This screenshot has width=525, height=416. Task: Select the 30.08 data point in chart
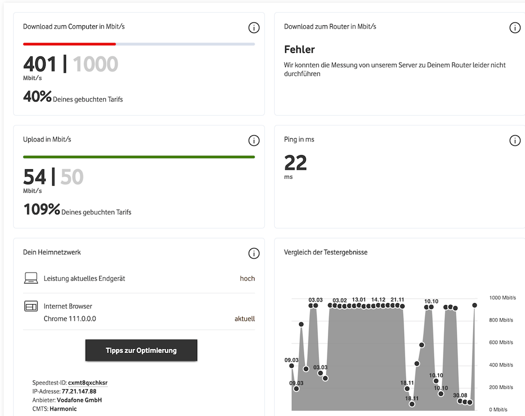pyautogui.click(x=460, y=401)
